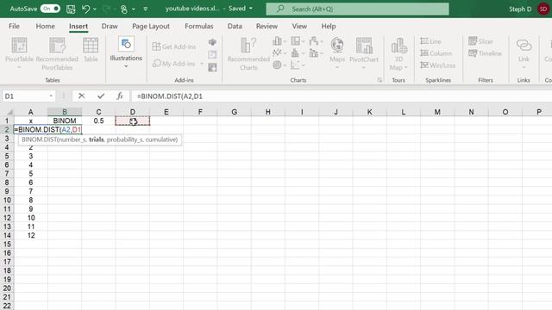
Task: Open Charts group dialog launcher
Action: (379, 80)
